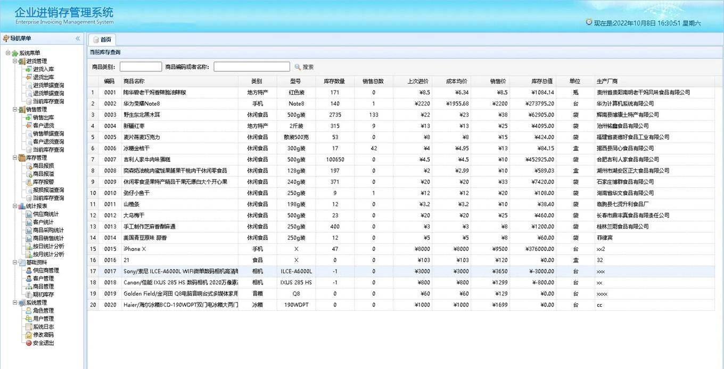Screen dimensions: 724x369
Task: Open 角色管理 in the navigation tree
Action: [44, 310]
